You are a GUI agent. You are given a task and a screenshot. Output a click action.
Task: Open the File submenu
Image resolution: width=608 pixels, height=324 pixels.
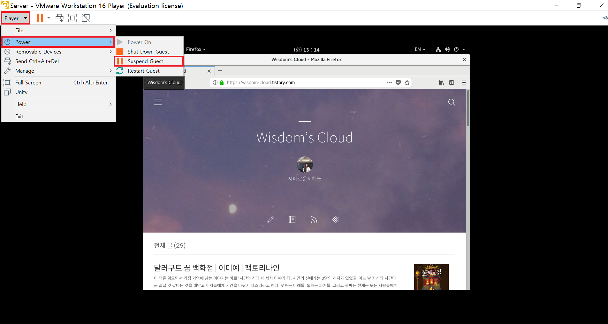pos(58,30)
